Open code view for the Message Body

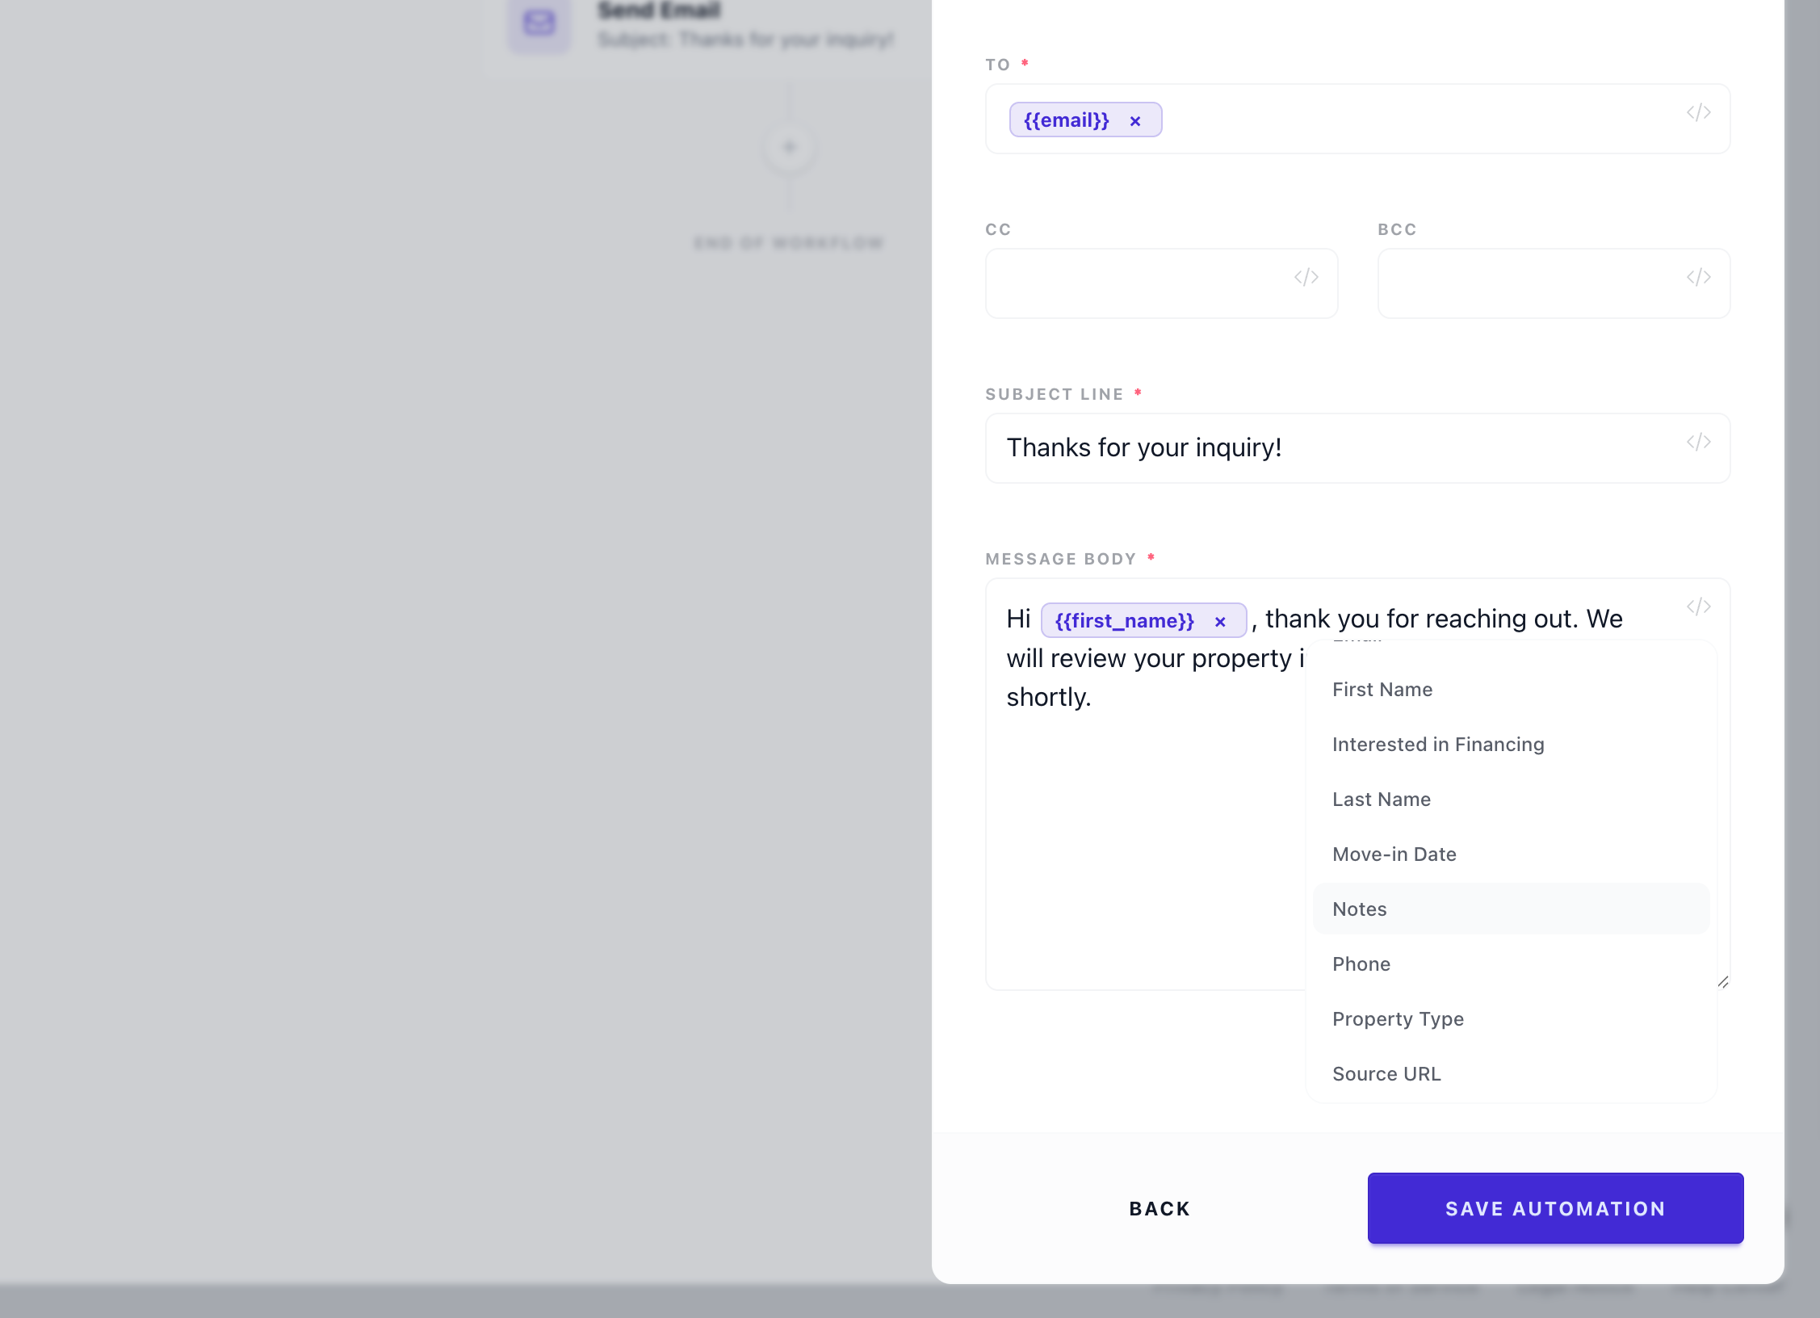(1698, 607)
